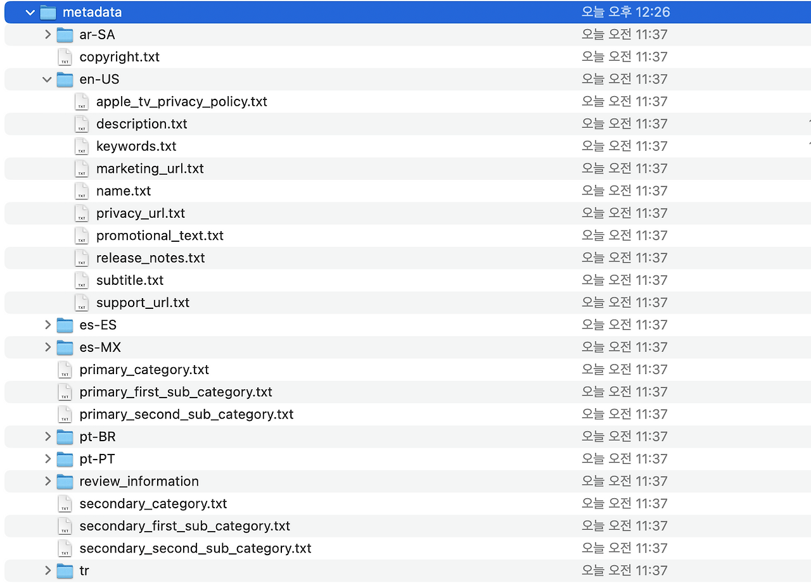Select the secondary_category.txt file

(153, 503)
